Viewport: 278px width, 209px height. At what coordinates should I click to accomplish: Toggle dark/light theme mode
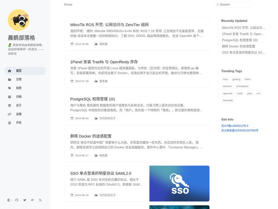pyautogui.click(x=9, y=200)
